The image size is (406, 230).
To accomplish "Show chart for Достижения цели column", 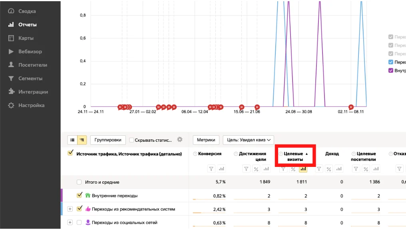I will coord(266,169).
